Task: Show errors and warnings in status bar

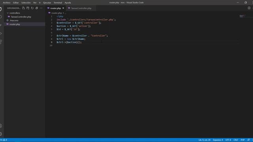Action: [4, 140]
